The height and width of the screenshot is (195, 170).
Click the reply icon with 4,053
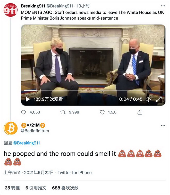(x=24, y=112)
